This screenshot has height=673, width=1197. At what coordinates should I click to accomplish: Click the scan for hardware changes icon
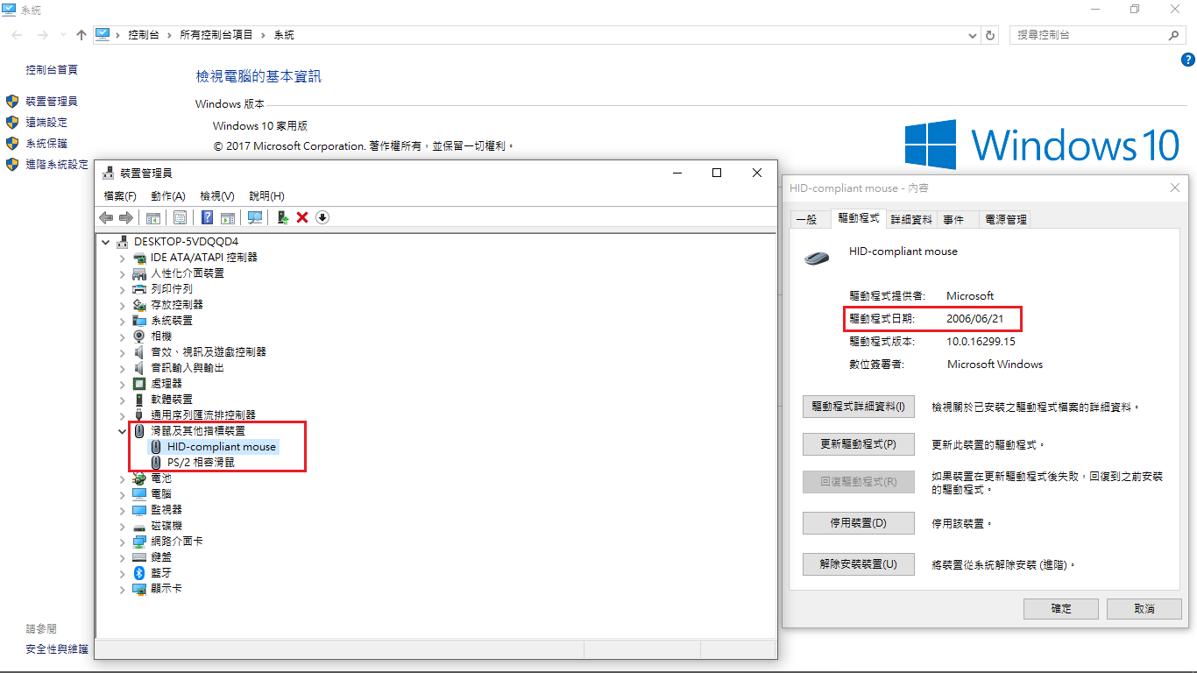click(255, 217)
